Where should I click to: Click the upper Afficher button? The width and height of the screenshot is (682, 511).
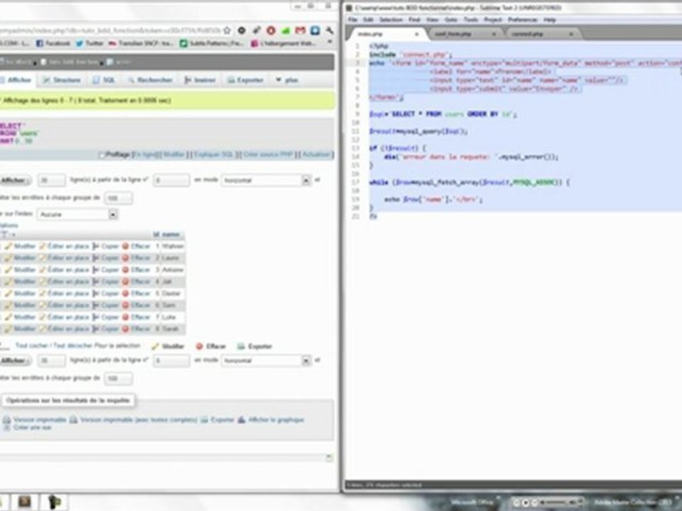tap(14, 180)
